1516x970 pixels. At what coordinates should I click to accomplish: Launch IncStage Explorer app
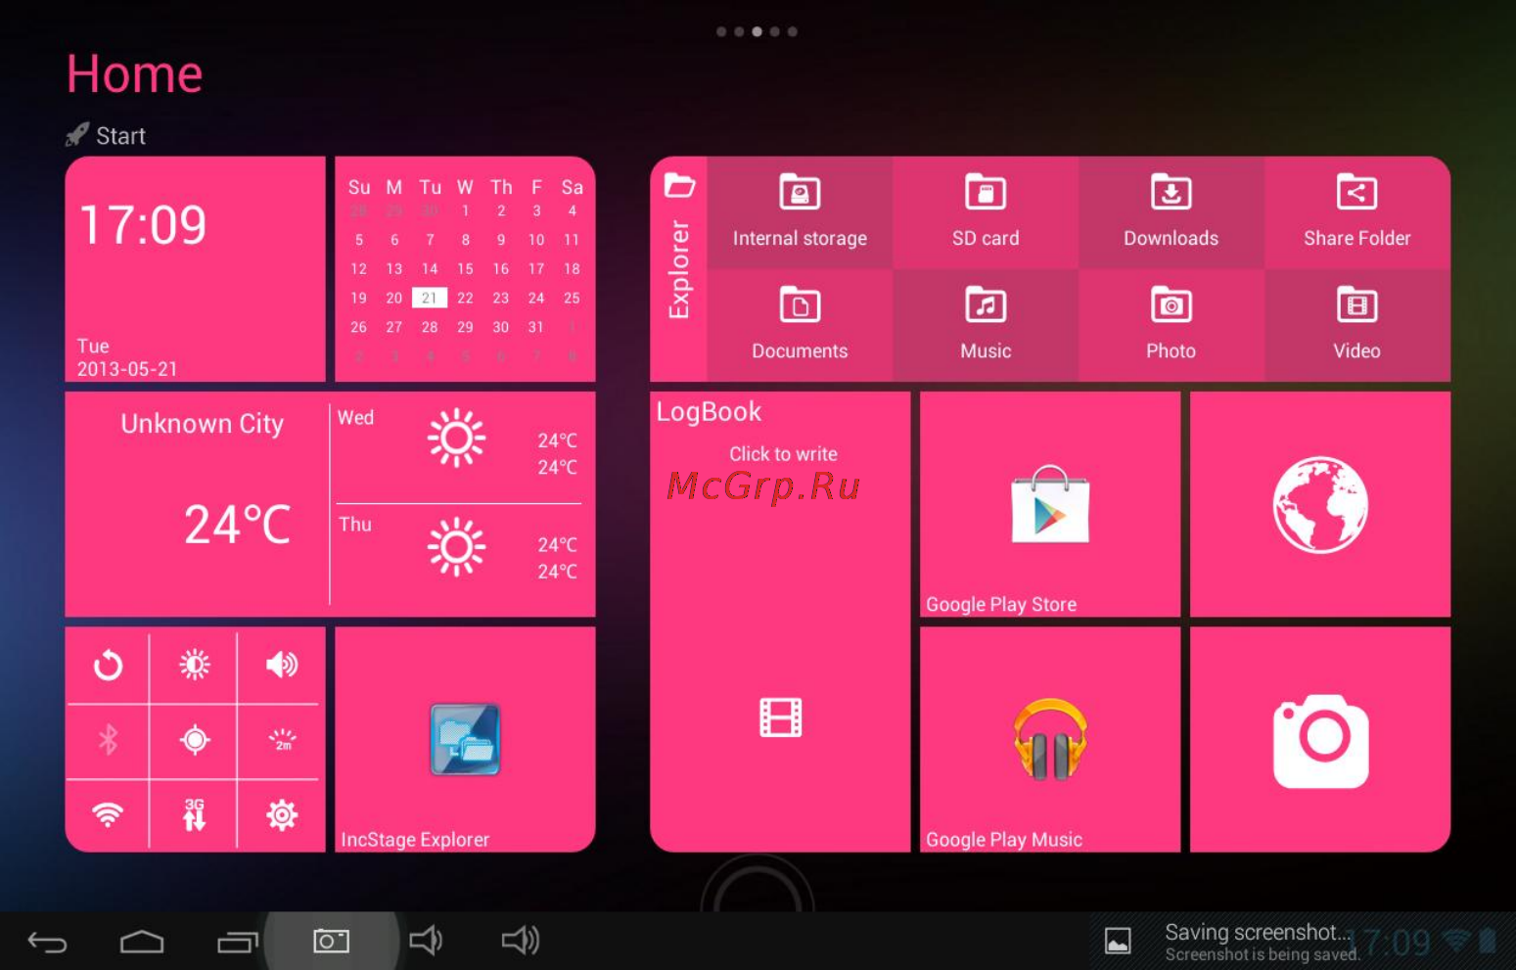[x=465, y=739]
